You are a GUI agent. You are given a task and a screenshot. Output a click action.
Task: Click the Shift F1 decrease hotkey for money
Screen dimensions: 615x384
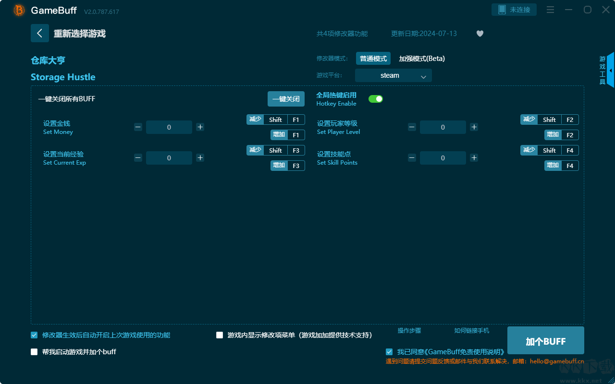(276, 120)
